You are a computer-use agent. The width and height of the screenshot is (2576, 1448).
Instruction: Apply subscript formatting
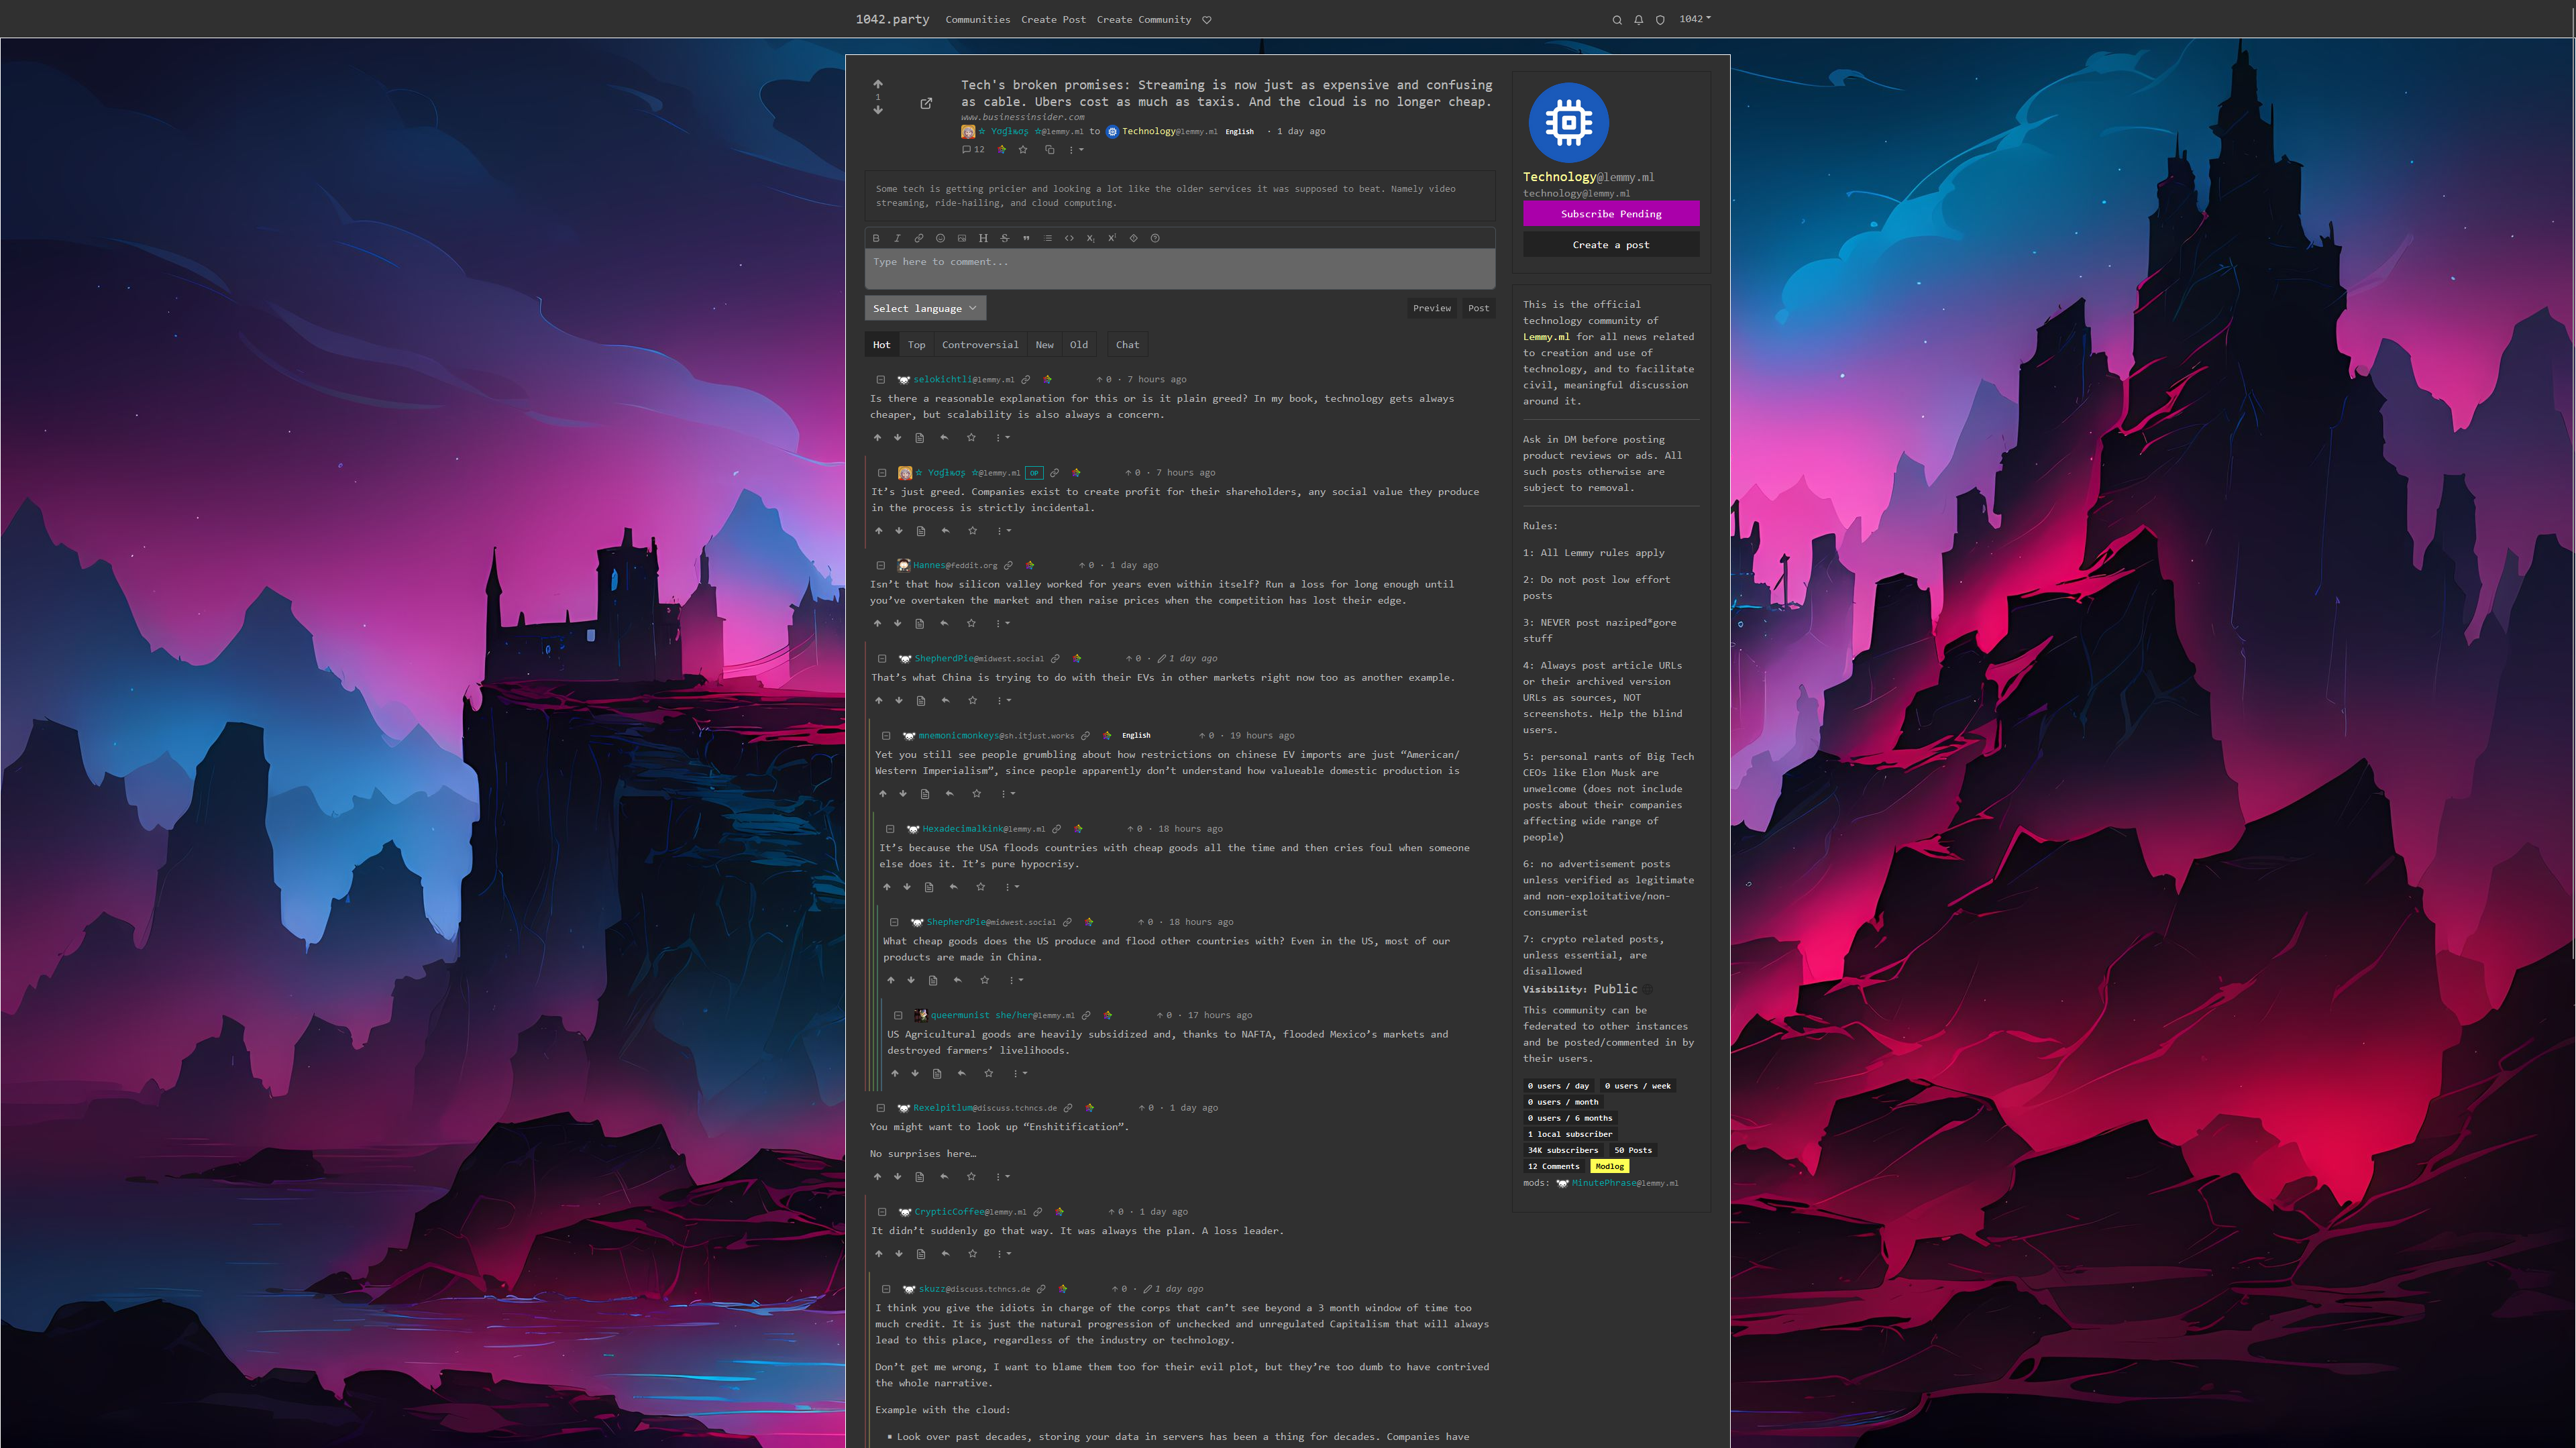[x=1091, y=238]
